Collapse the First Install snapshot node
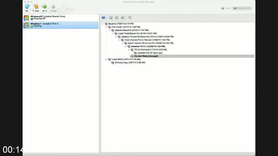Screen dimensions: 278x156 [106, 27]
